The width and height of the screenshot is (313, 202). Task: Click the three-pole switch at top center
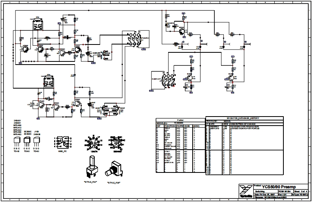point(136,39)
